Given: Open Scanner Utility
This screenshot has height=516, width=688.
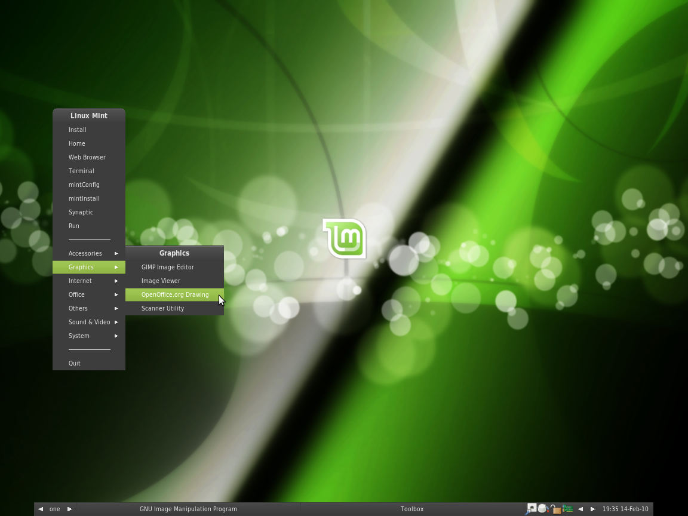Looking at the screenshot, I should (174, 308).
